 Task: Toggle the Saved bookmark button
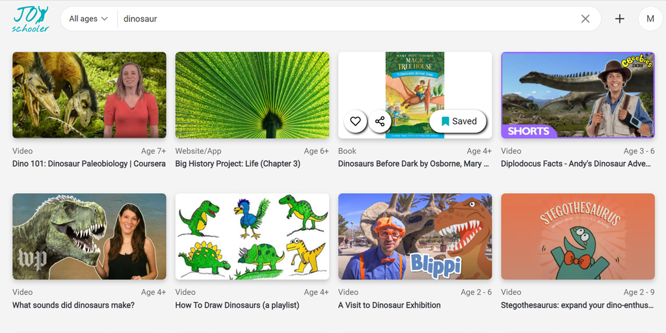coord(459,122)
